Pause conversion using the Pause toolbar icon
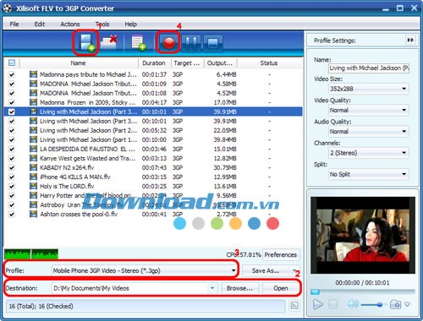Image resolution: width=423 pixels, height=321 pixels. [191, 43]
